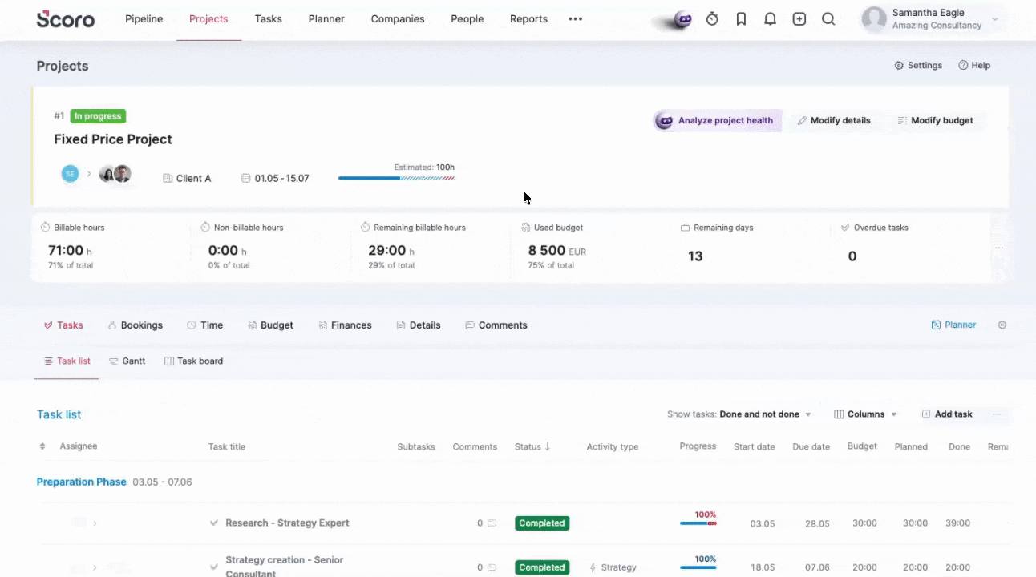Switch to the Bookings tab
The width and height of the screenshot is (1036, 577).
[135, 325]
